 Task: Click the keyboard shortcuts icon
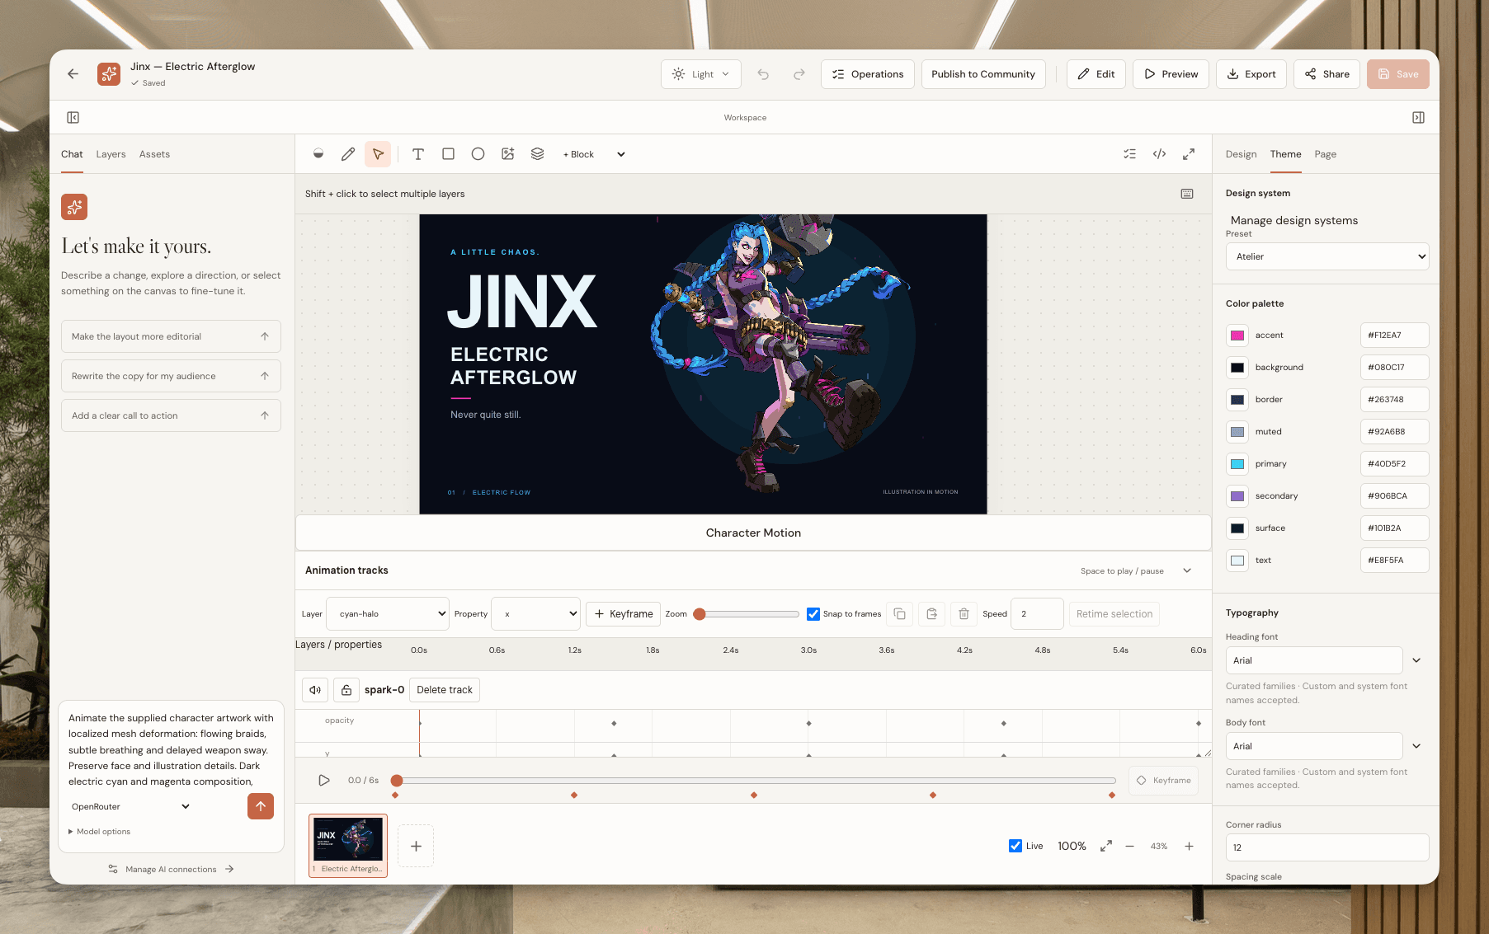pos(1187,194)
